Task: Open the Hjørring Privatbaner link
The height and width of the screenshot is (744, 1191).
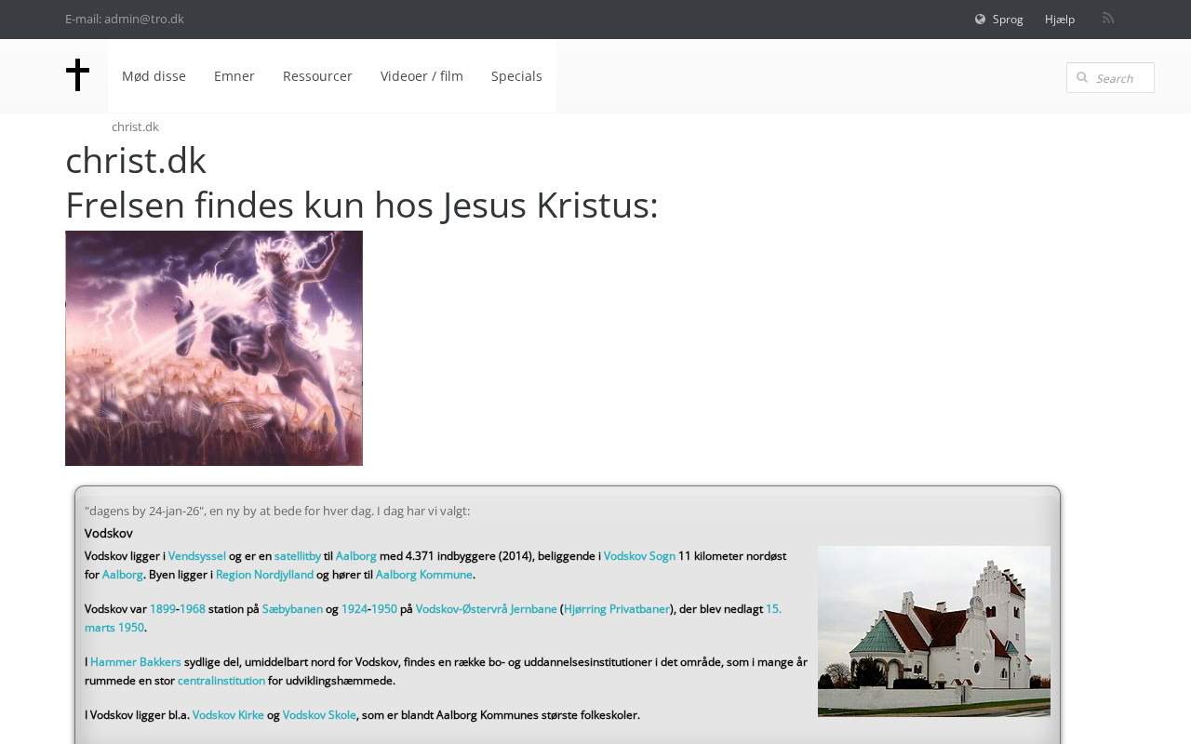Action: (617, 609)
